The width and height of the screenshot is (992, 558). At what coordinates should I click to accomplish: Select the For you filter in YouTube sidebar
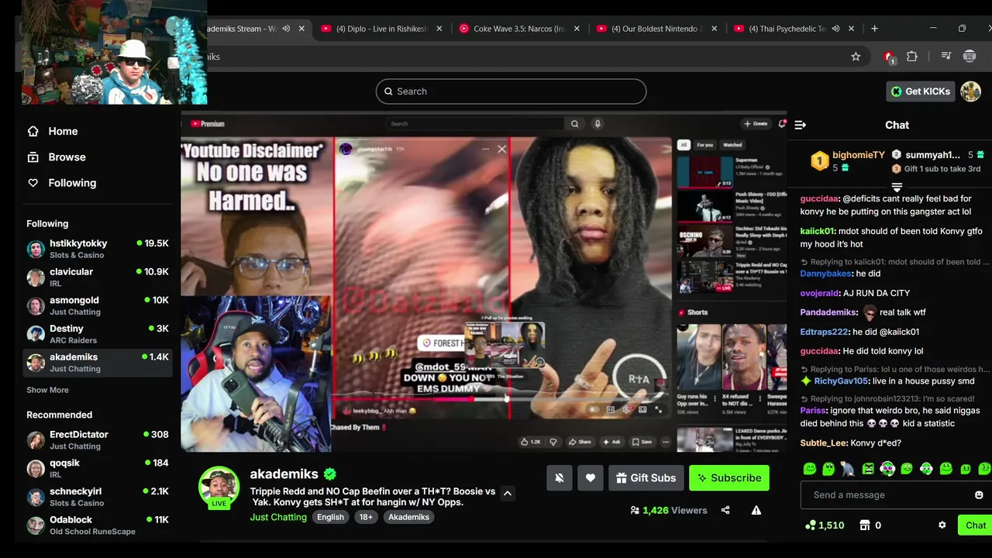click(x=704, y=145)
